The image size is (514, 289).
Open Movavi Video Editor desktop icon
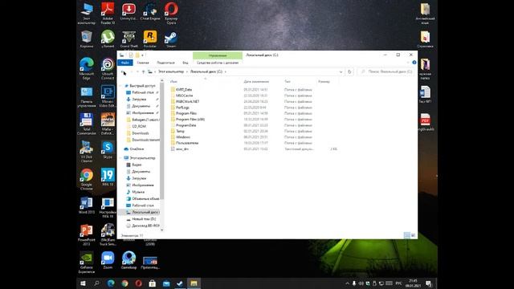coord(108,96)
